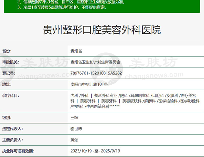Select the 执业许可证有效期 label
Image resolution: width=204 pixels, height=157 pixels.
(x=18, y=151)
